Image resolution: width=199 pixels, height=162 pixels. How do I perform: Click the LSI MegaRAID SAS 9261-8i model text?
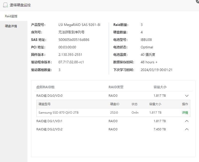(x=79, y=25)
